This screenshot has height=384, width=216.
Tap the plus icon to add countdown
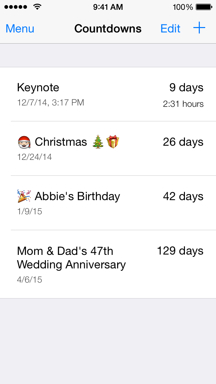[x=199, y=28]
